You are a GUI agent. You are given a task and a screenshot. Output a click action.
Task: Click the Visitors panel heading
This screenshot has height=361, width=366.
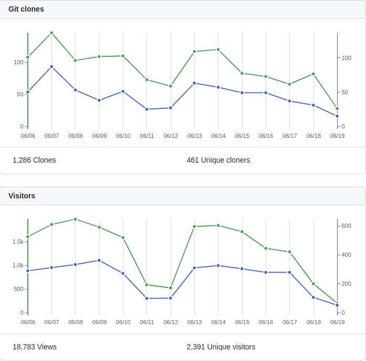tap(22, 196)
